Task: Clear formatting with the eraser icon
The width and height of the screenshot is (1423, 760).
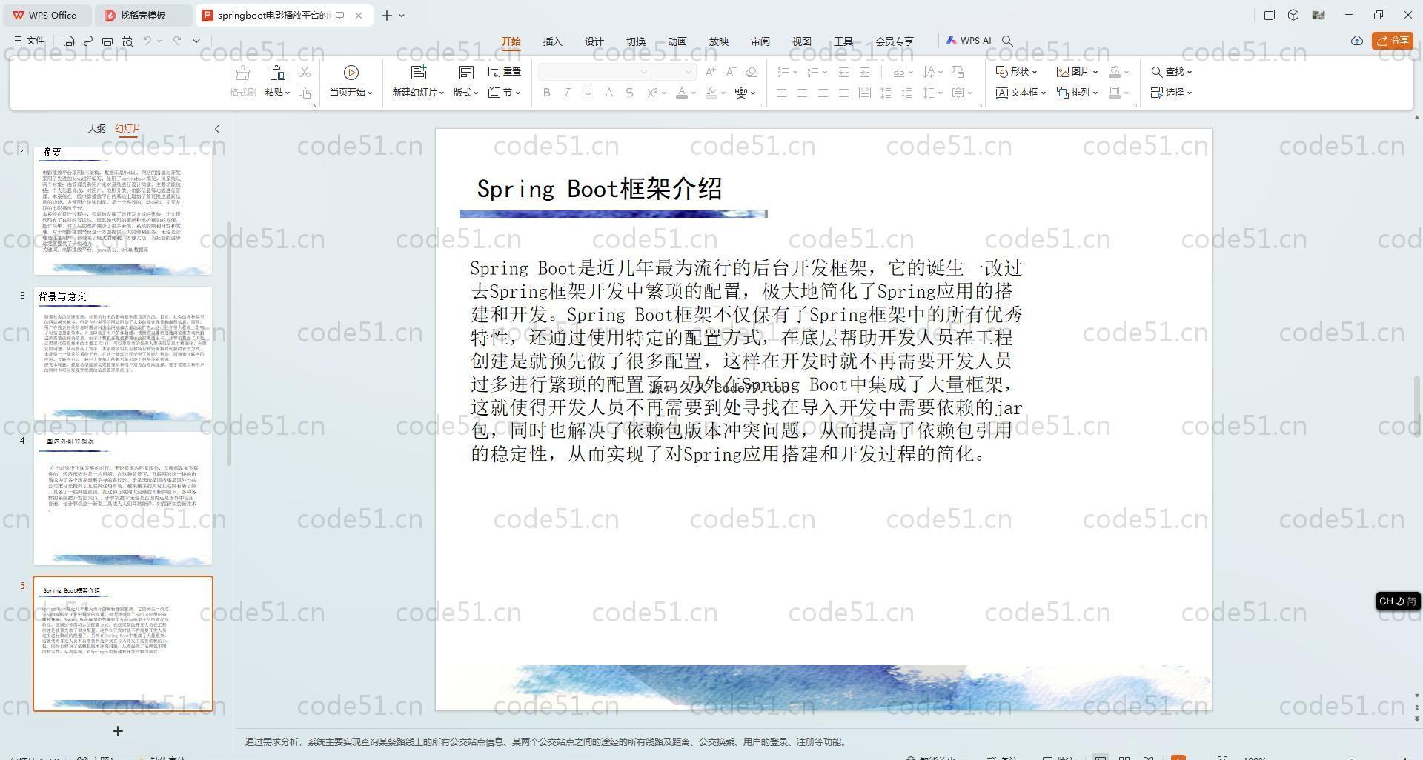Action: tap(751, 72)
